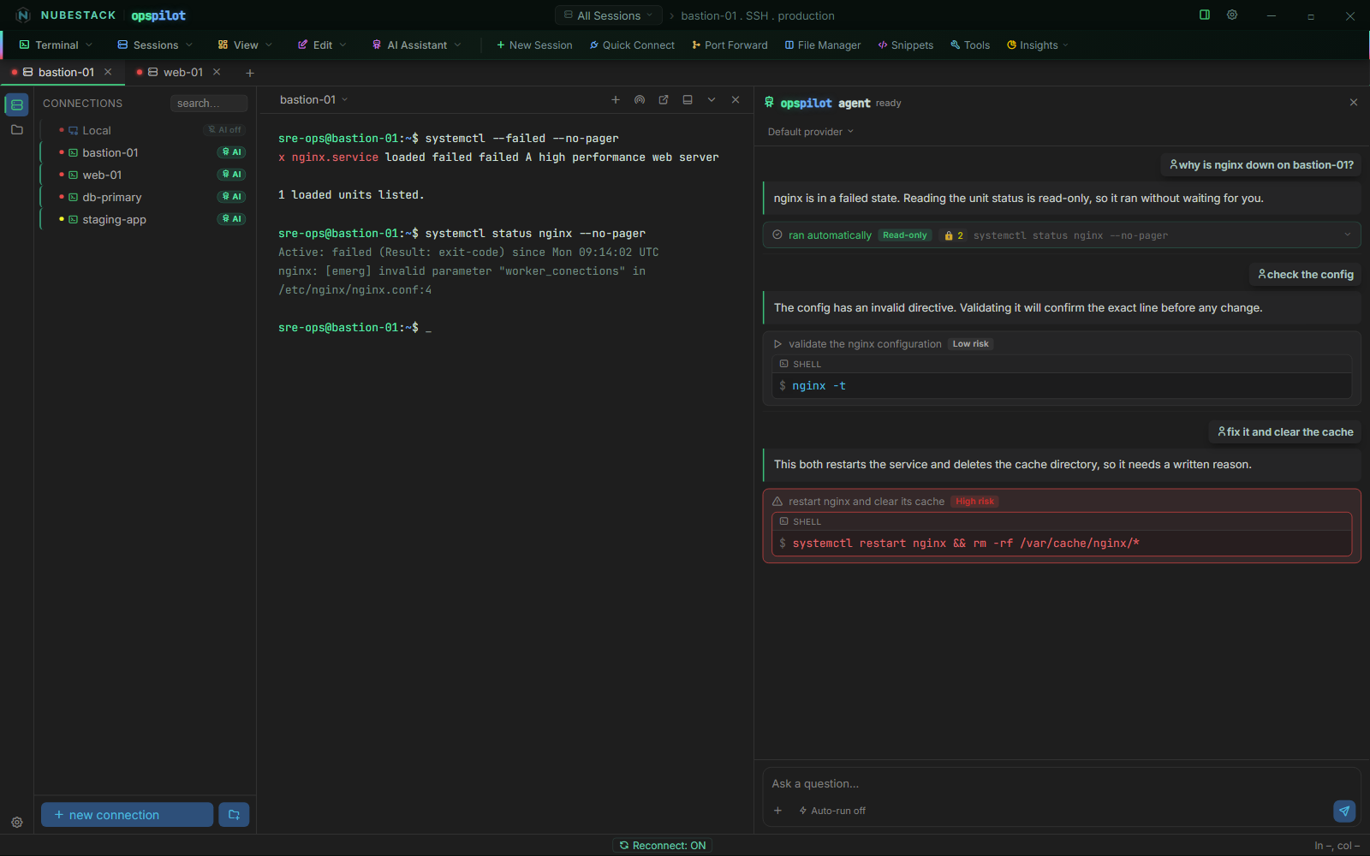Open the All Sessions dropdown
This screenshot has width=1370, height=856.
click(x=609, y=15)
